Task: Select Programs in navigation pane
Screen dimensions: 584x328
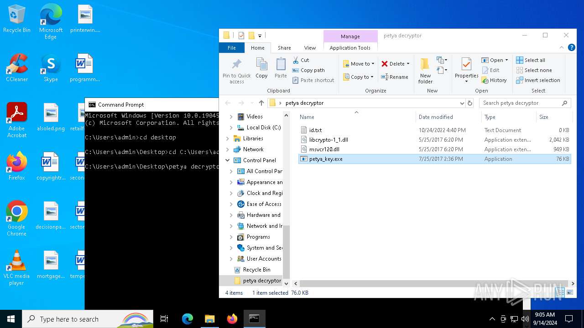Action: tap(258, 237)
